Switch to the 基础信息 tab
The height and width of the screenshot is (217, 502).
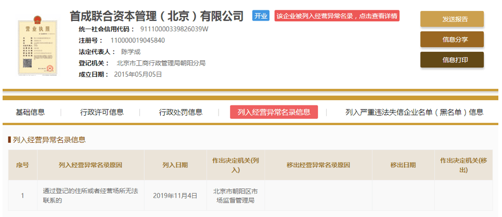[30, 112]
